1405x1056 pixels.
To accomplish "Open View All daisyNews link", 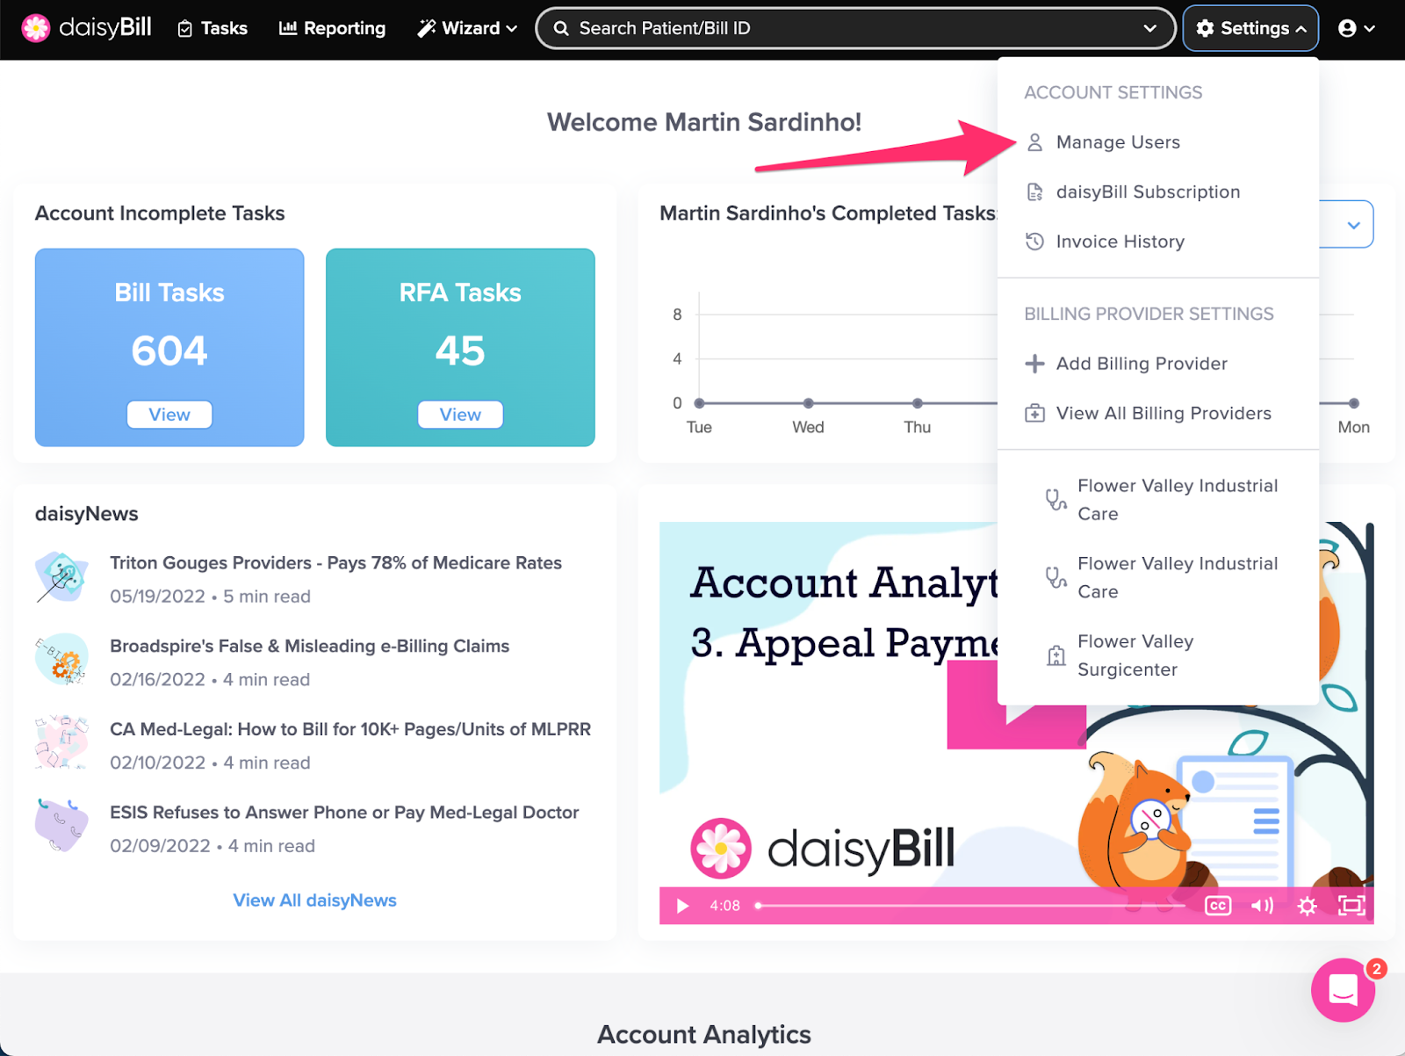I will (314, 900).
